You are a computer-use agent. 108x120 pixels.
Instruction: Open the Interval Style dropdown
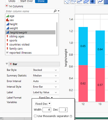click(x=46, y=87)
